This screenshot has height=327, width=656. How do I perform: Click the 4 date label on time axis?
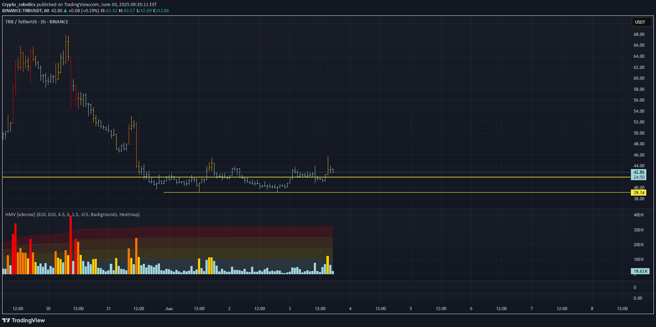[x=350, y=309]
